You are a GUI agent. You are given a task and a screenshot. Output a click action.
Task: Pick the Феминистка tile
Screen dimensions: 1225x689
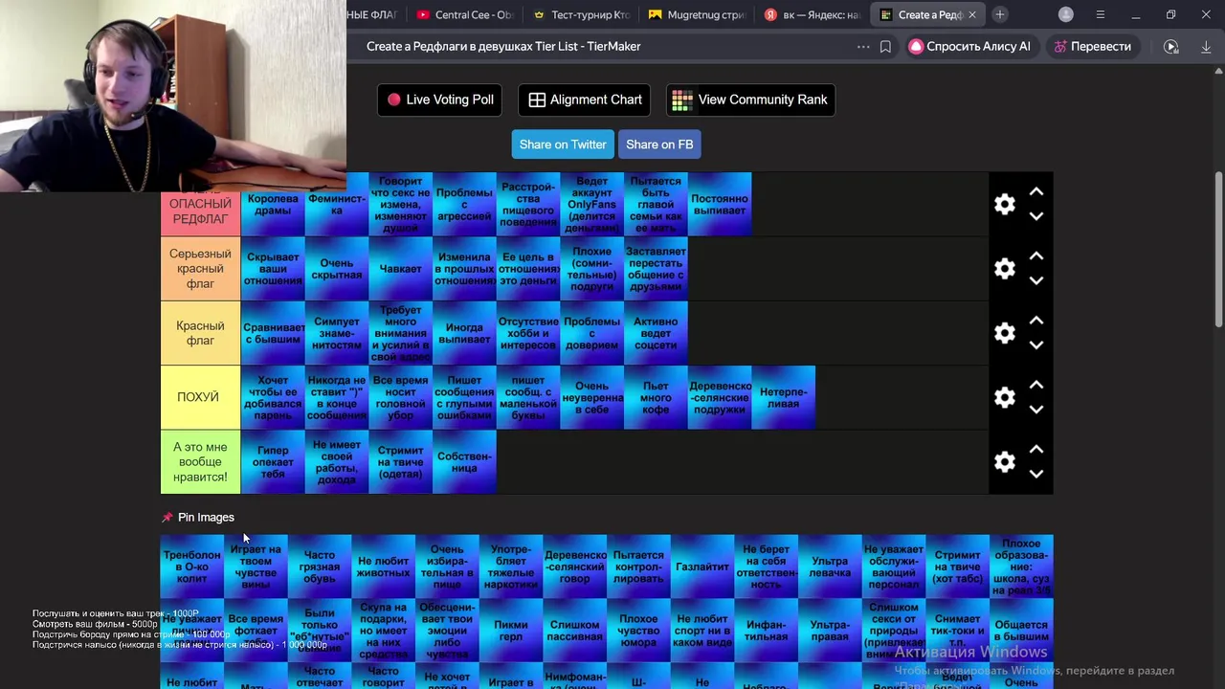tap(337, 205)
